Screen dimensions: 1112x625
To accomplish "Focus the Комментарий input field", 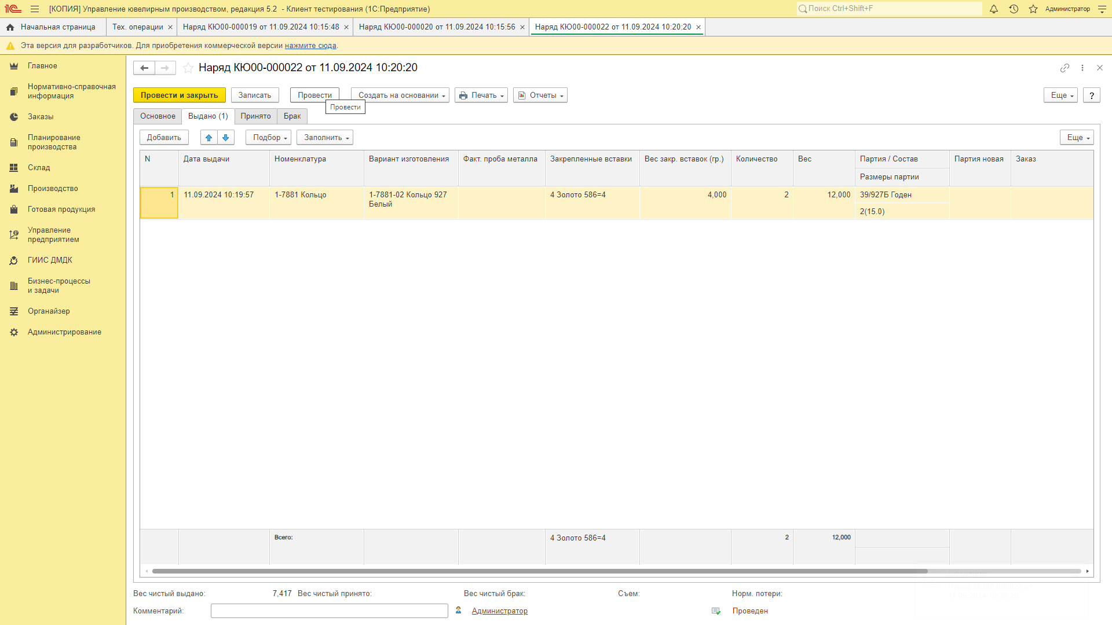I will tap(330, 611).
